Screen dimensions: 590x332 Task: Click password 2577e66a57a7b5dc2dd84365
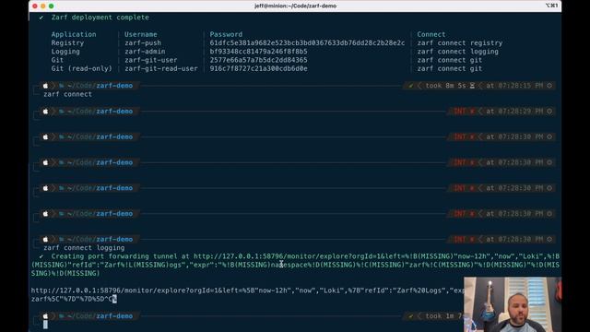tap(258, 60)
